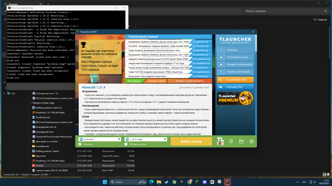
Task: Open Xbox app from taskbar
Action: (174, 182)
